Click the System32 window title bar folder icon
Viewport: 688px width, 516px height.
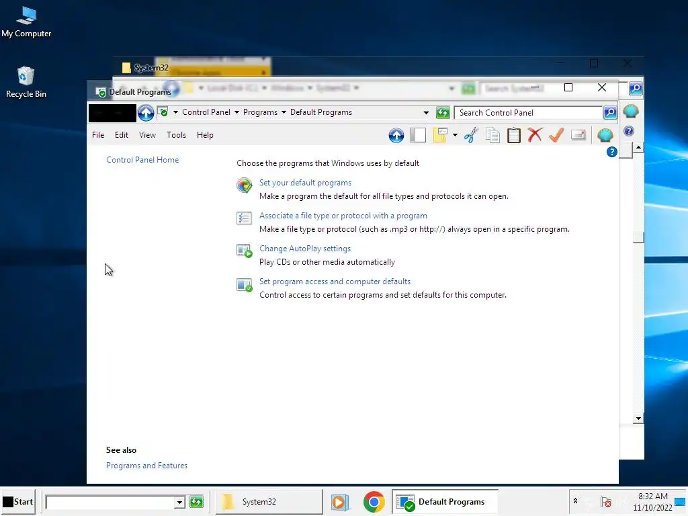[126, 68]
